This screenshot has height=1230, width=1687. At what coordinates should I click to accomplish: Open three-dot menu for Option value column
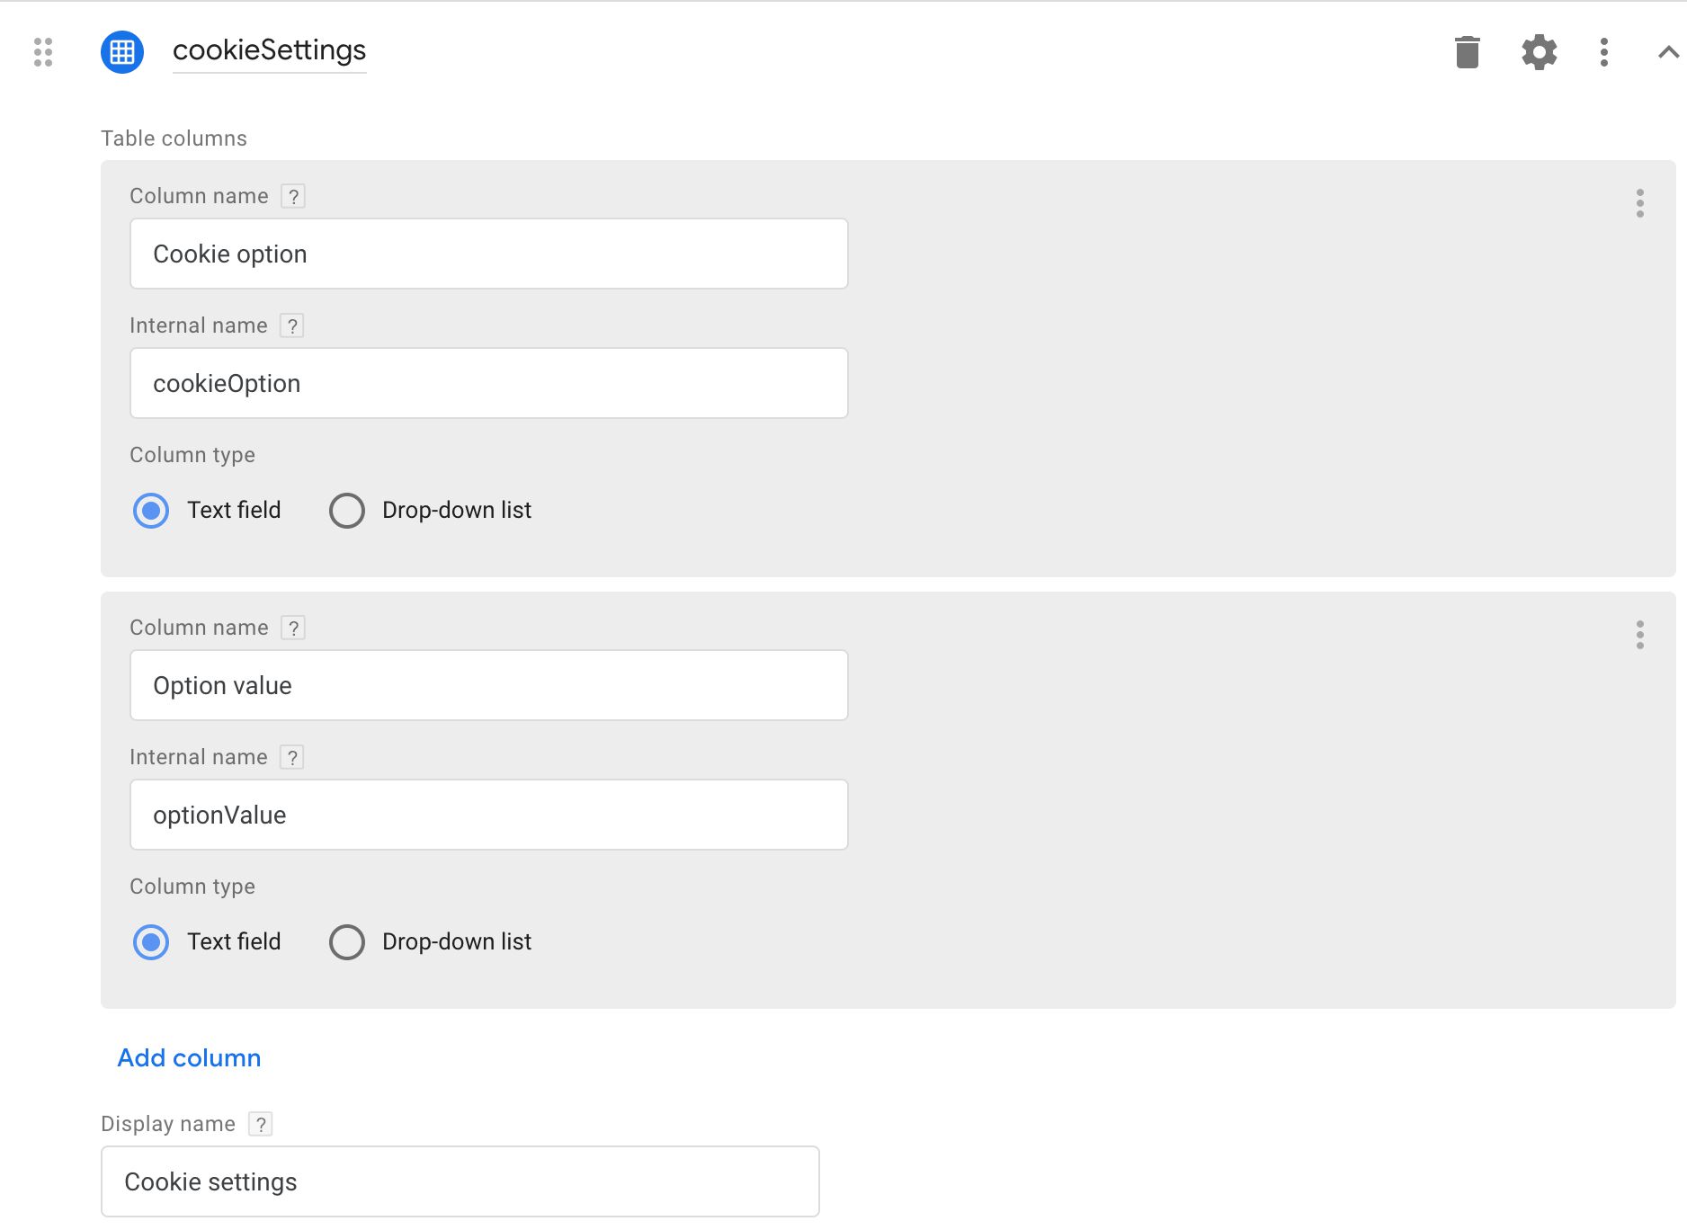[1640, 635]
